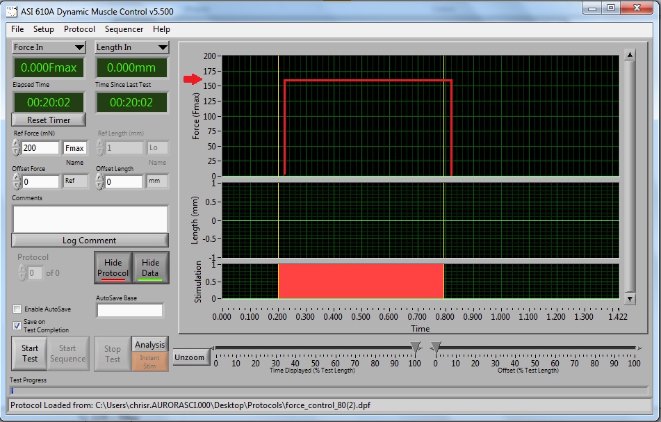Click the graph scrollbar down arrow
This screenshot has width=661, height=422.
630,299
